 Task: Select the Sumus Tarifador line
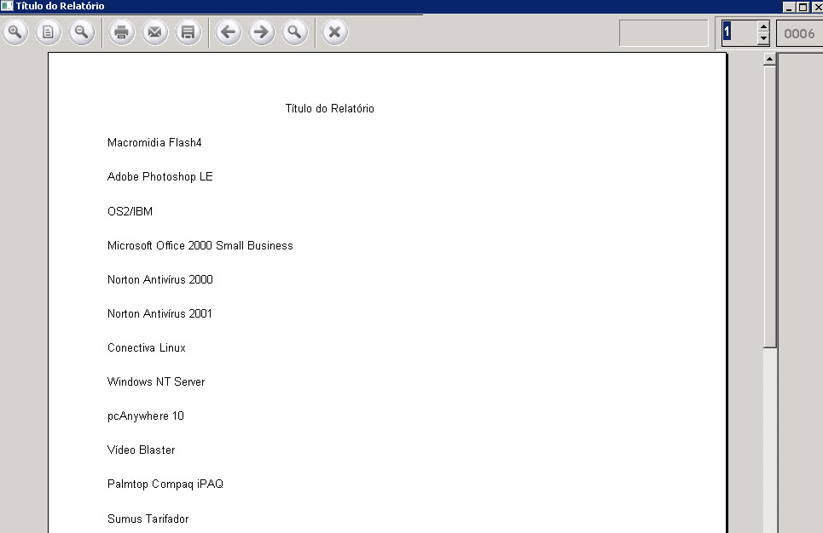(x=148, y=519)
